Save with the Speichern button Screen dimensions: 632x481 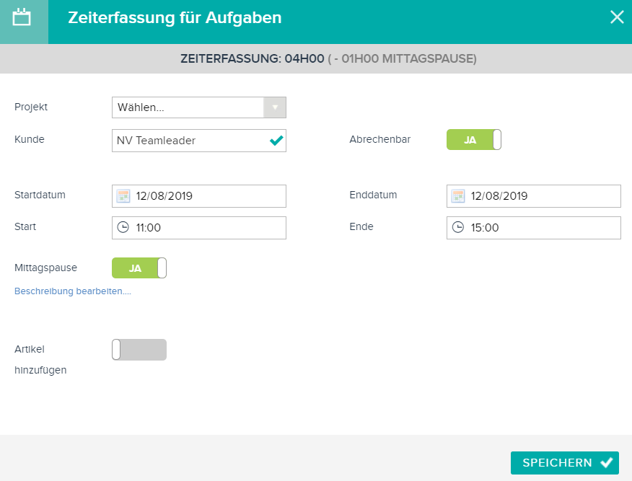(x=565, y=463)
